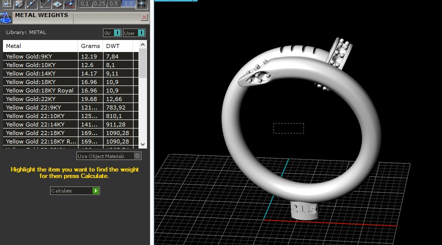
Task: Select the Yellow Gold 22:18KY row
Action: point(70,133)
